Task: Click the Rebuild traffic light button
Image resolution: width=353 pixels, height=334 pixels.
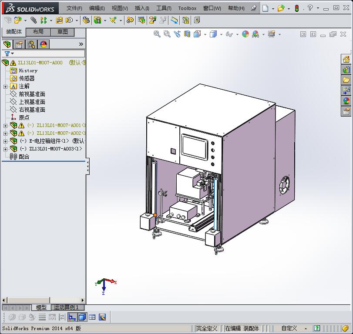Action: coord(297,8)
